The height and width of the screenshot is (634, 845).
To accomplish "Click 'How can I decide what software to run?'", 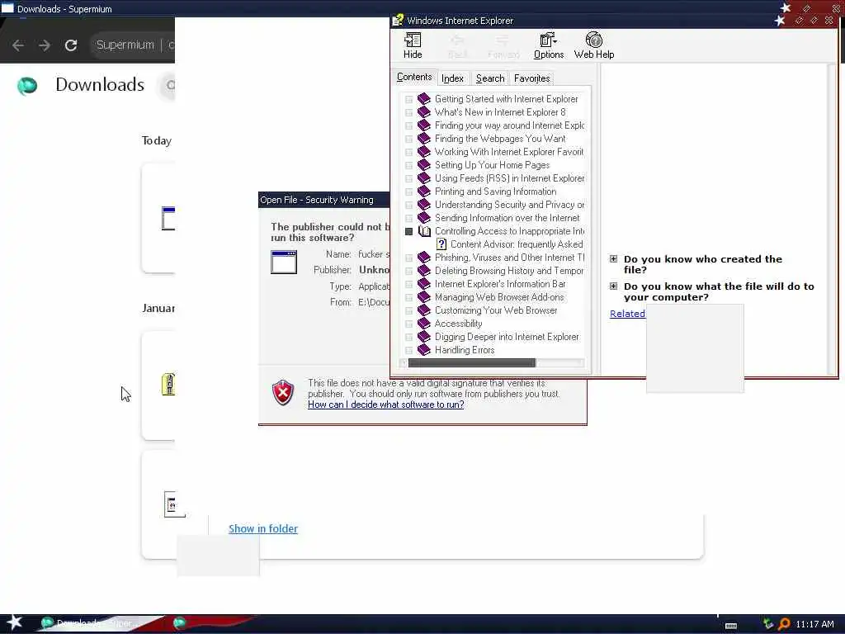I will pos(386,405).
